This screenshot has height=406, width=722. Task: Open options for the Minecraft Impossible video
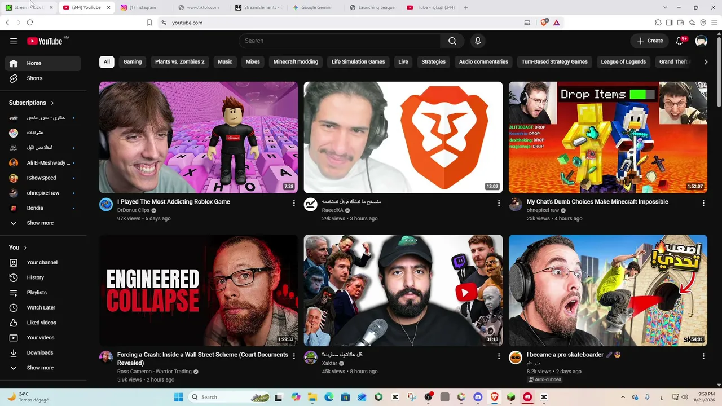[703, 202]
